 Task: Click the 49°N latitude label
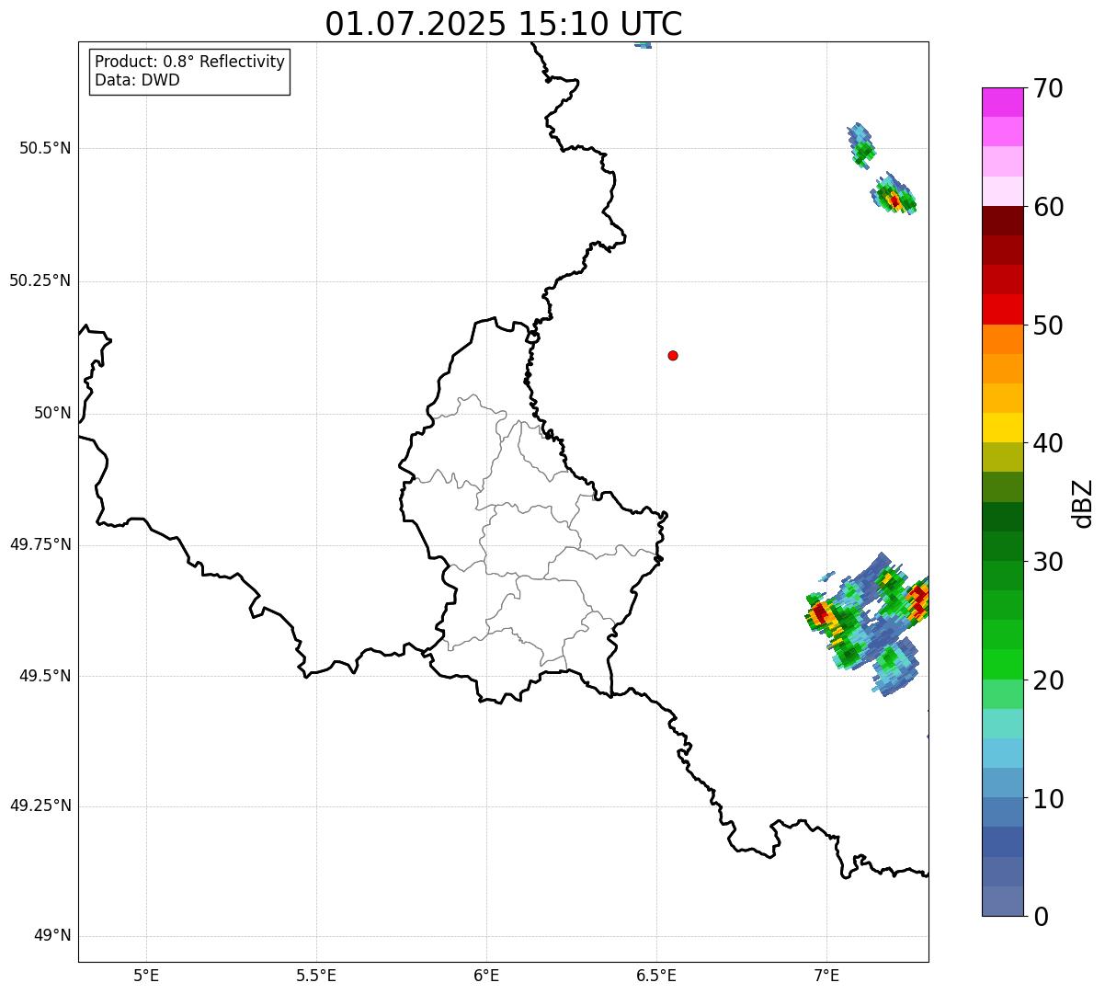52,936
